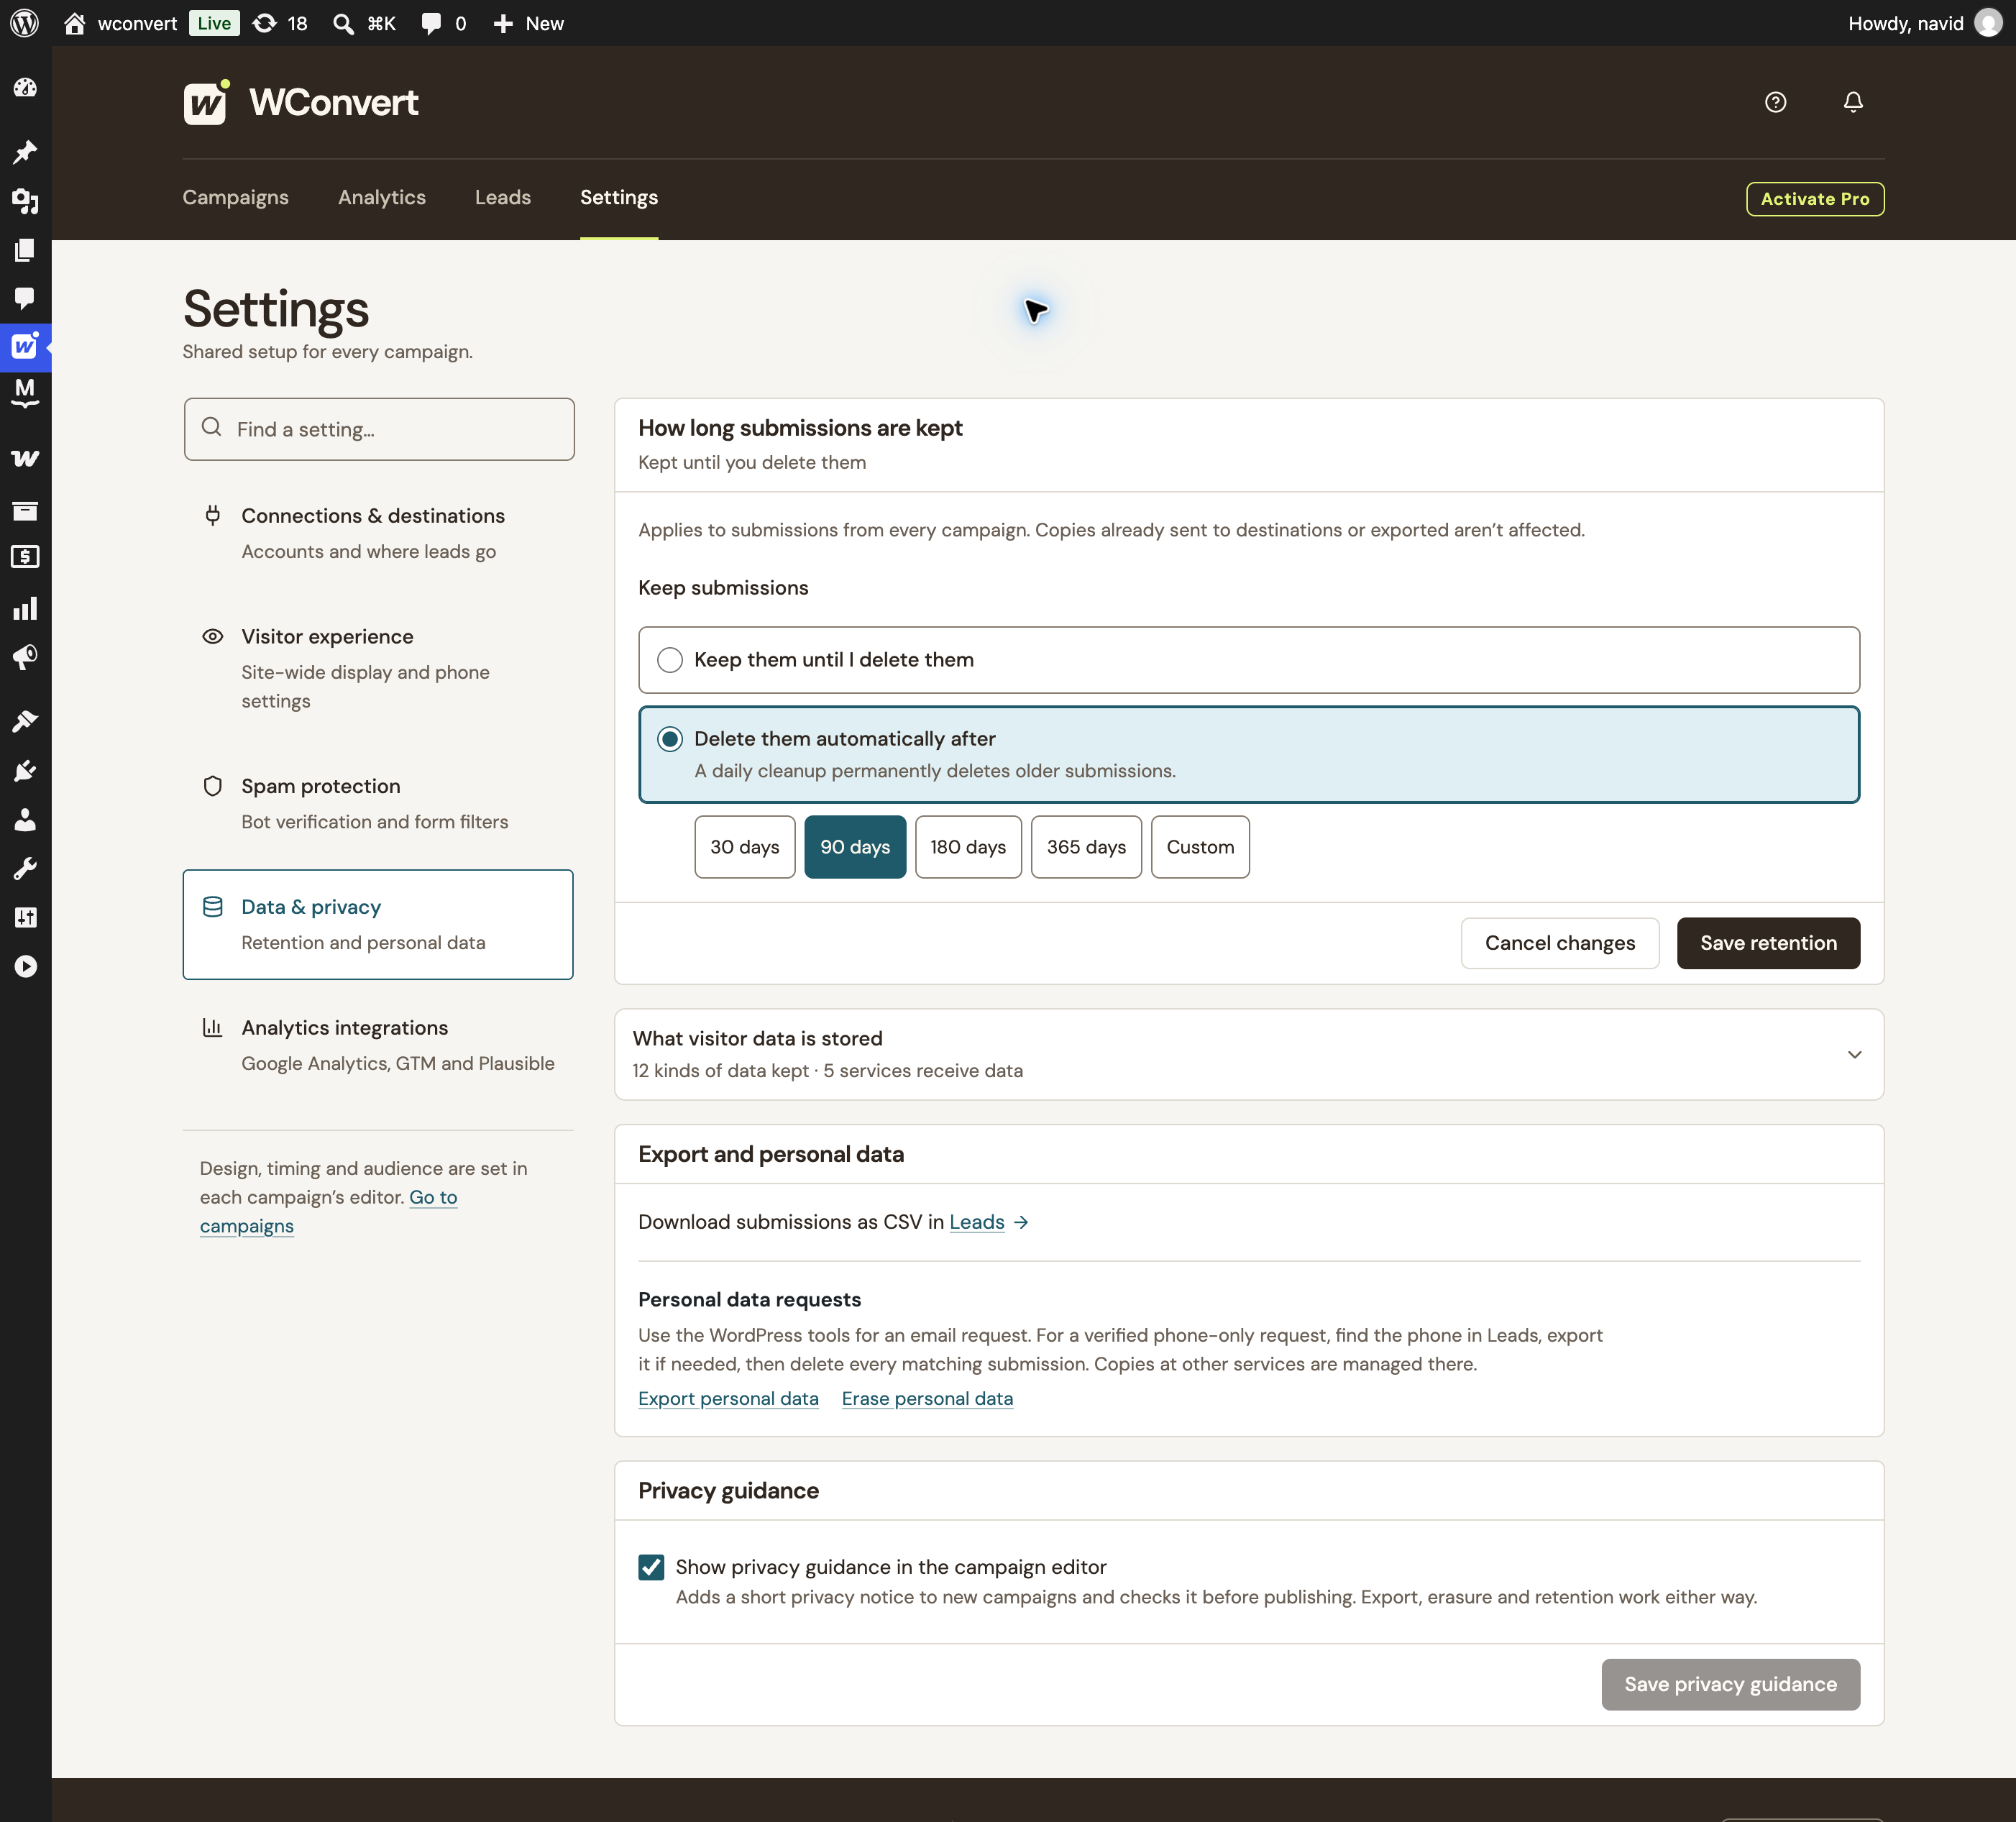Open the Leads tab

503,197
